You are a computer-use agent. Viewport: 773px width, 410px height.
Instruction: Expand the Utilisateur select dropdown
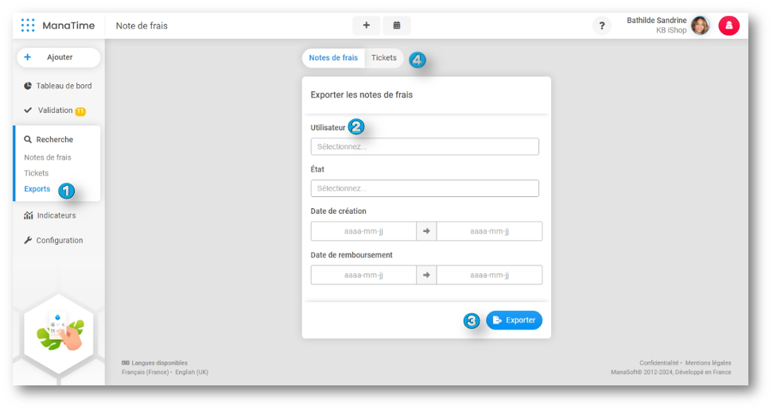[x=425, y=147]
